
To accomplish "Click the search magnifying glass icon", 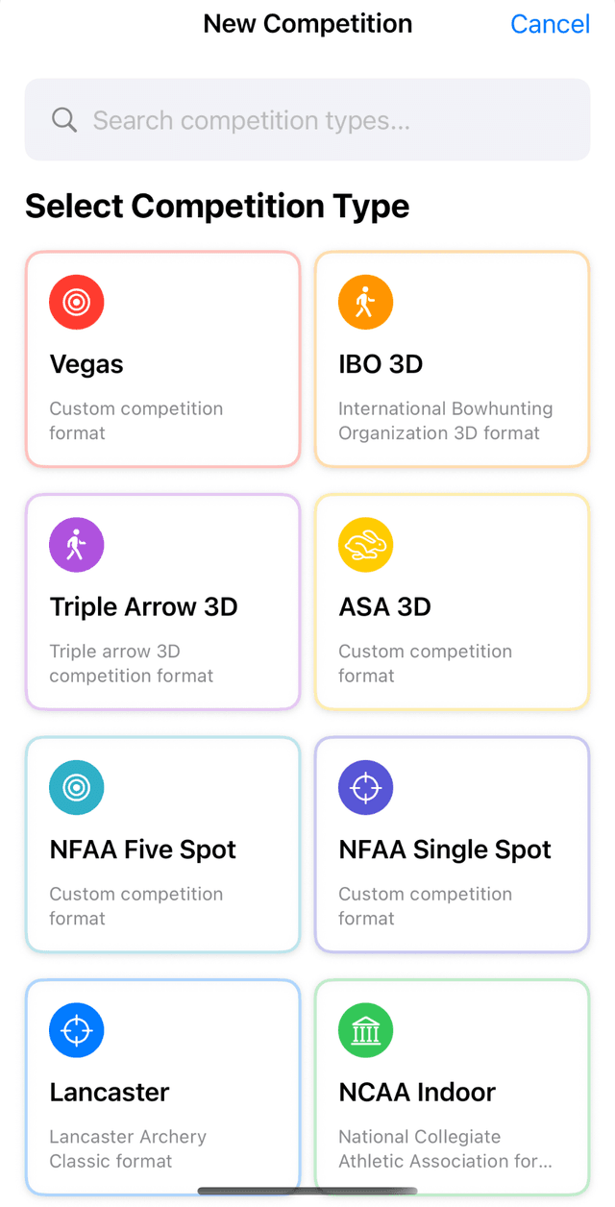I will pyautogui.click(x=63, y=119).
